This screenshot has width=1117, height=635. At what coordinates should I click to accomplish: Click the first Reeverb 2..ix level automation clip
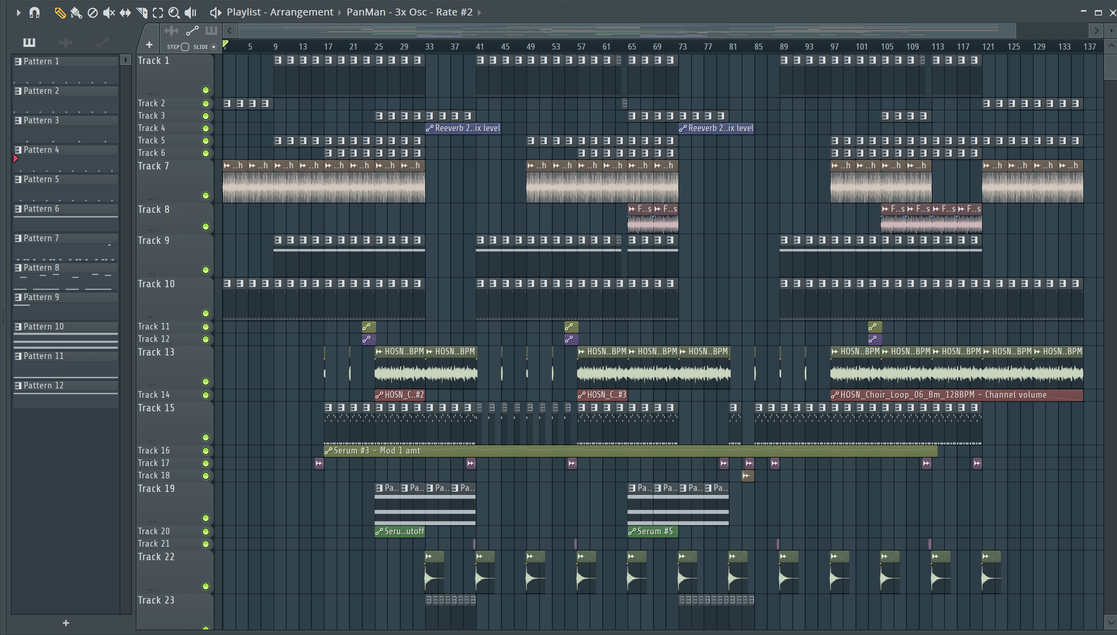pos(463,128)
